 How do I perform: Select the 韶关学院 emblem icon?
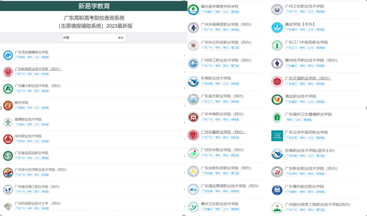pos(8,106)
